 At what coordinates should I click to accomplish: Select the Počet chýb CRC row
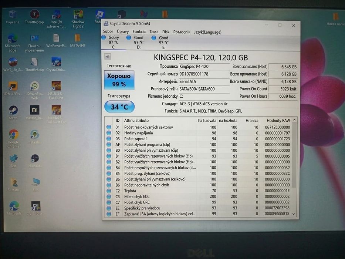tap(199, 202)
